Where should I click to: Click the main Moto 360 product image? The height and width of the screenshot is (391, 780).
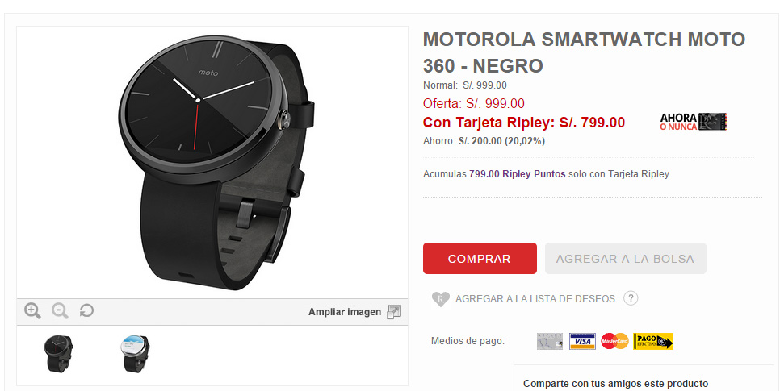pos(212,163)
